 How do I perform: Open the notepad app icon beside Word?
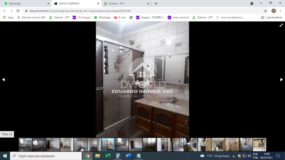click(138, 156)
